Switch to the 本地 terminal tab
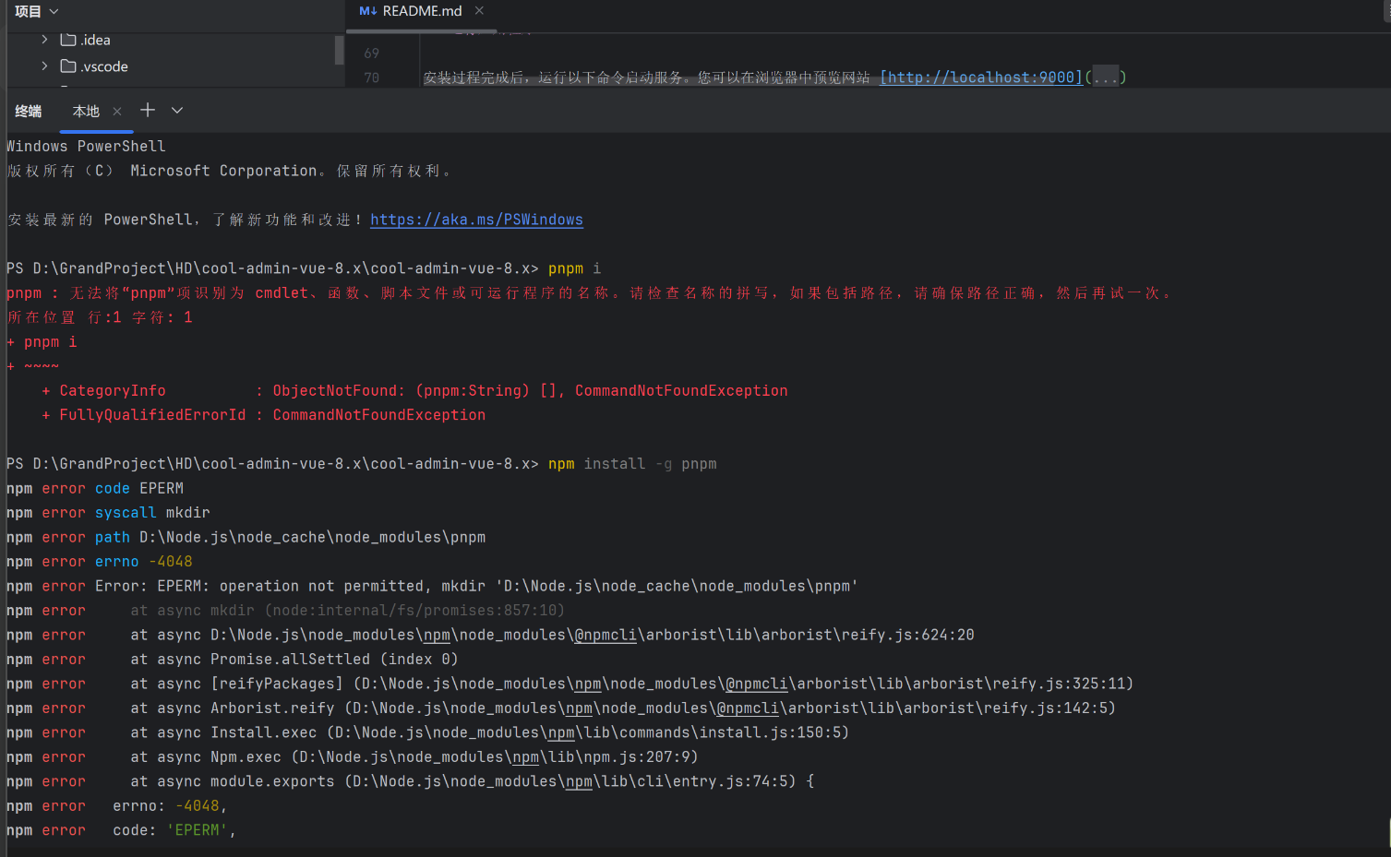Image resolution: width=1391 pixels, height=857 pixels. (x=85, y=110)
